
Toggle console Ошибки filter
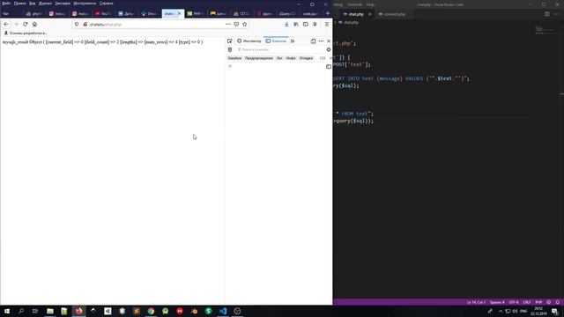(234, 58)
